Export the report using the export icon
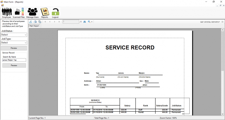 click(31, 22)
